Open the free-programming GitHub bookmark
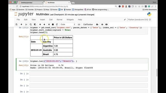This screenshot has height=93, width=166. pyautogui.click(x=100, y=10)
